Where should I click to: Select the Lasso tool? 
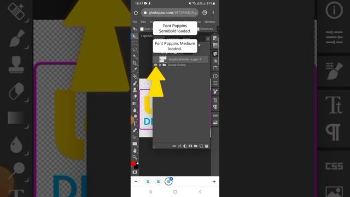click(x=135, y=50)
